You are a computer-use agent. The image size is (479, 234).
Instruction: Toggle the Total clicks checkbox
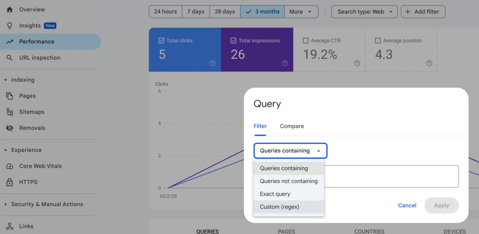point(161,41)
